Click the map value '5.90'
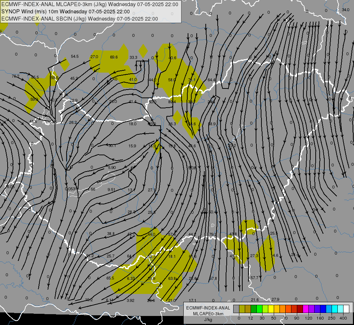The image size is (354, 325). (x=112, y=168)
